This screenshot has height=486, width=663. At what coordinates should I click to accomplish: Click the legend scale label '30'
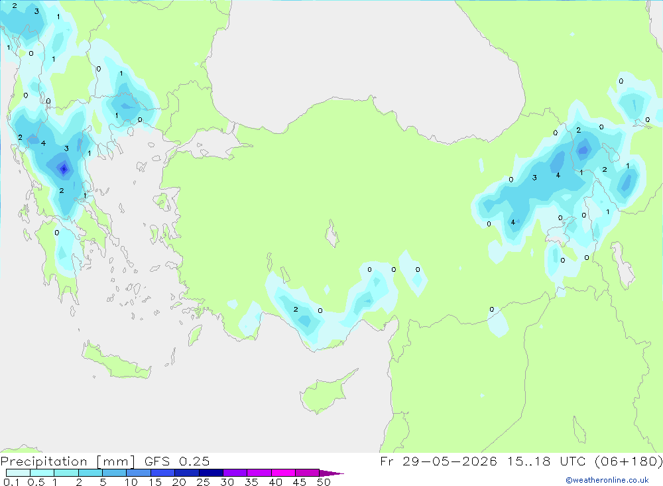[x=227, y=482]
